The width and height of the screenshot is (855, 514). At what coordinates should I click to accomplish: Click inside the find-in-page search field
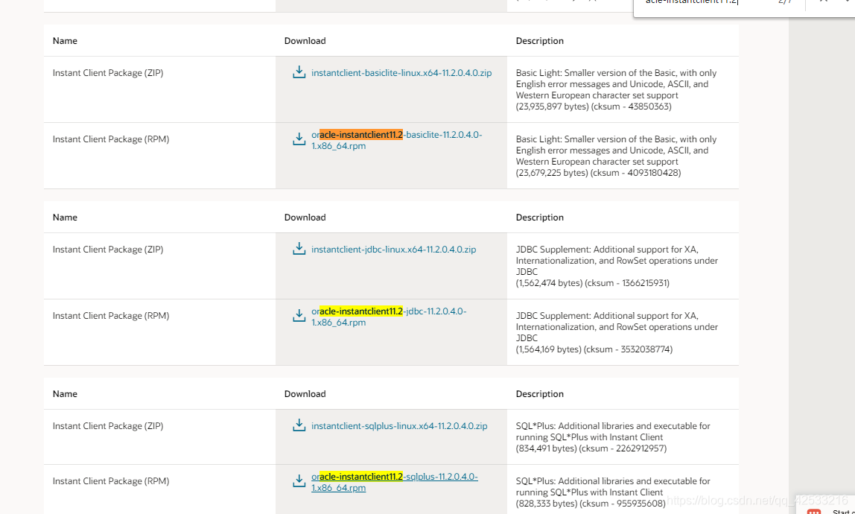[x=708, y=2]
